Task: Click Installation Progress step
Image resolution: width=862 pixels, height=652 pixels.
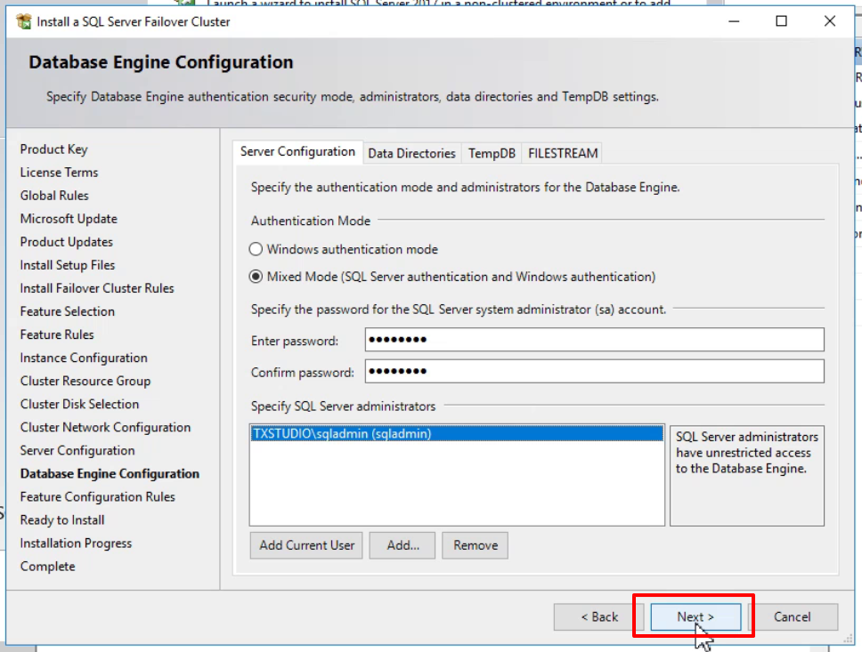Action: (x=76, y=543)
